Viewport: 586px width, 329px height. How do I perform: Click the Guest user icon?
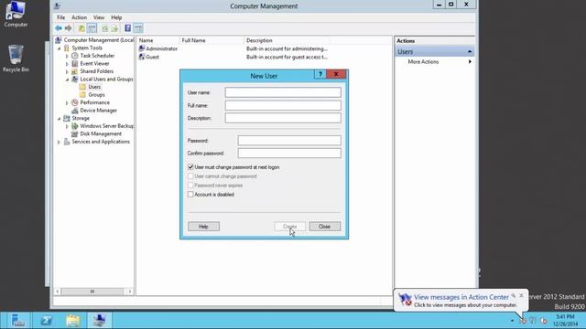click(142, 57)
